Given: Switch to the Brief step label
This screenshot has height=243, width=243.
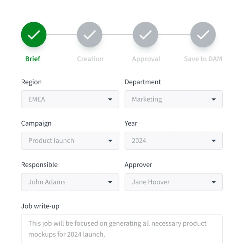Looking at the screenshot, I should pos(33,59).
